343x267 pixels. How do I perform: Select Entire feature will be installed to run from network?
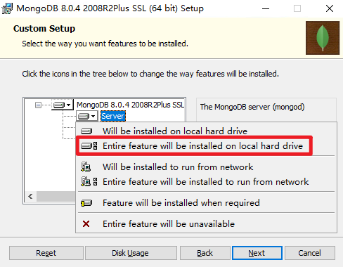[x=206, y=182]
